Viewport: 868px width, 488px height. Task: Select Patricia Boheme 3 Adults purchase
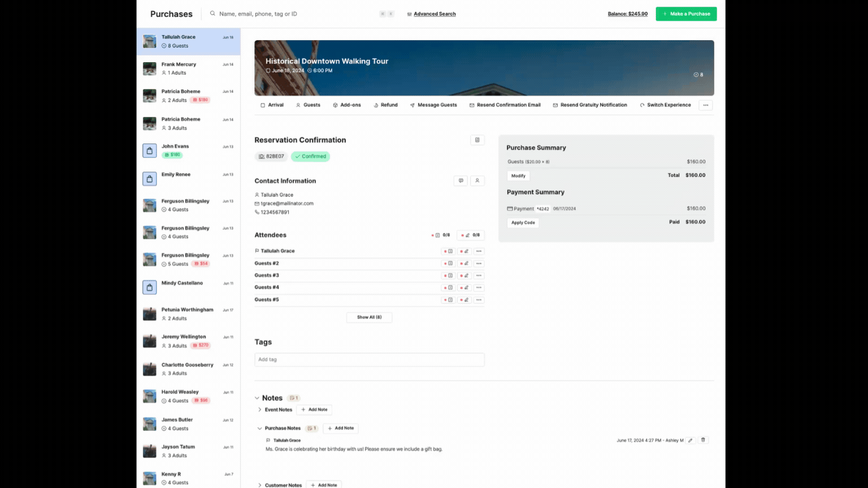189,124
